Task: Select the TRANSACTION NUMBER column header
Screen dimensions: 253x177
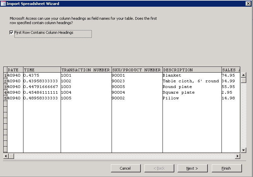Action: click(86, 70)
